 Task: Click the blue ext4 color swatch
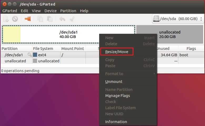coord(35,55)
